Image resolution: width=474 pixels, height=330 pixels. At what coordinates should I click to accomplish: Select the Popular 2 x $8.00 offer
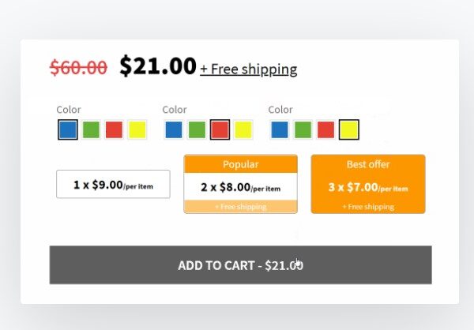pos(241,184)
